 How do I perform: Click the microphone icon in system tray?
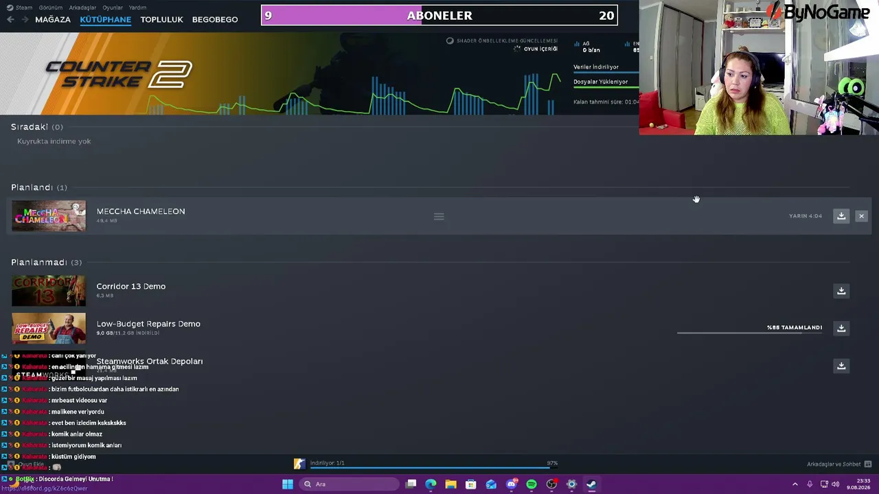(810, 484)
